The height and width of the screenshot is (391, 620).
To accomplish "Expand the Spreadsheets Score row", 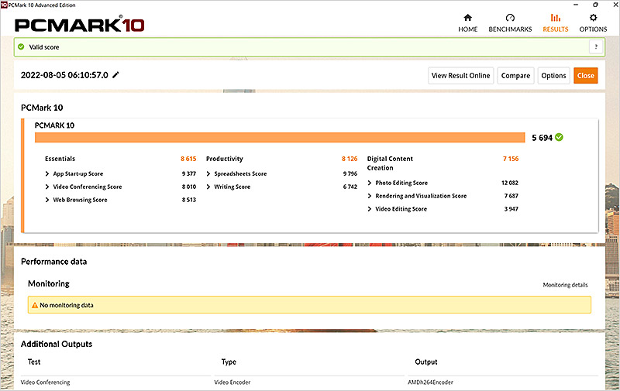I will point(209,173).
